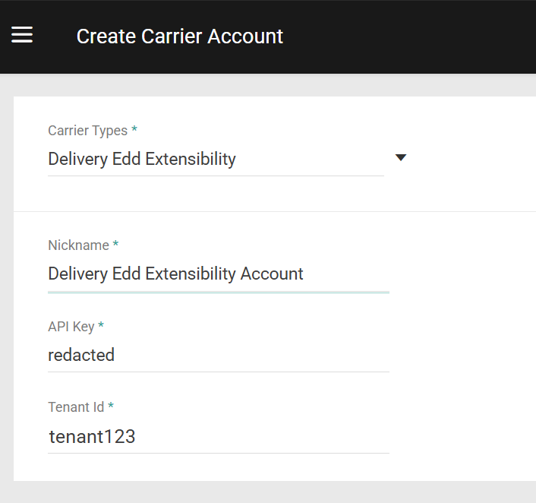Image resolution: width=536 pixels, height=503 pixels.
Task: Click the API Key field label
Action: coord(71,327)
